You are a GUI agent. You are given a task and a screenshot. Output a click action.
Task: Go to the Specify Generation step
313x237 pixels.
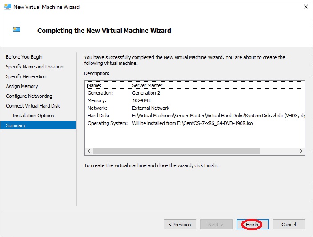(26, 76)
